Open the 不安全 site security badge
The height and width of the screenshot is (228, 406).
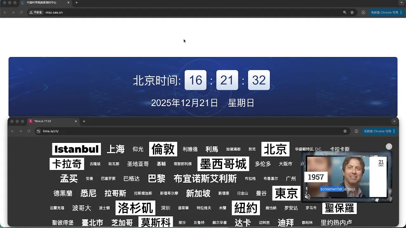pyautogui.click(x=36, y=12)
